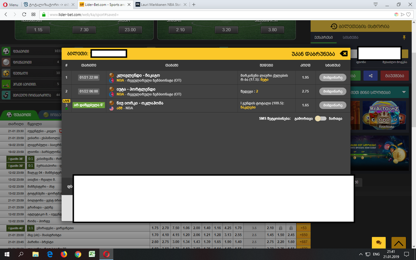Viewport: 416px width, 260px height.
Task: Click the green site security lock icon
Action: pos(44,15)
